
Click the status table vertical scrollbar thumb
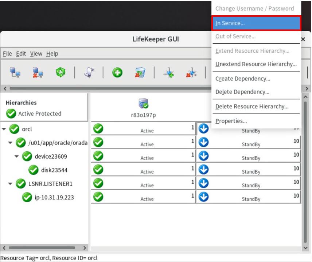pos(305,172)
